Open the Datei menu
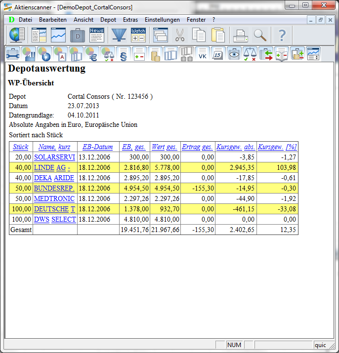The width and height of the screenshot is (339, 353). coord(25,20)
